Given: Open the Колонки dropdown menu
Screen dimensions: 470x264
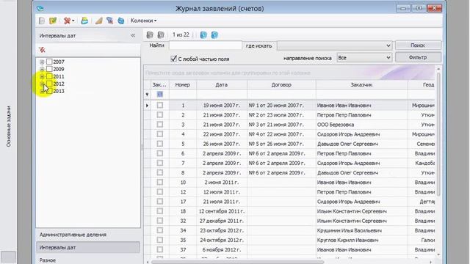Looking at the screenshot, I should pyautogui.click(x=144, y=21).
